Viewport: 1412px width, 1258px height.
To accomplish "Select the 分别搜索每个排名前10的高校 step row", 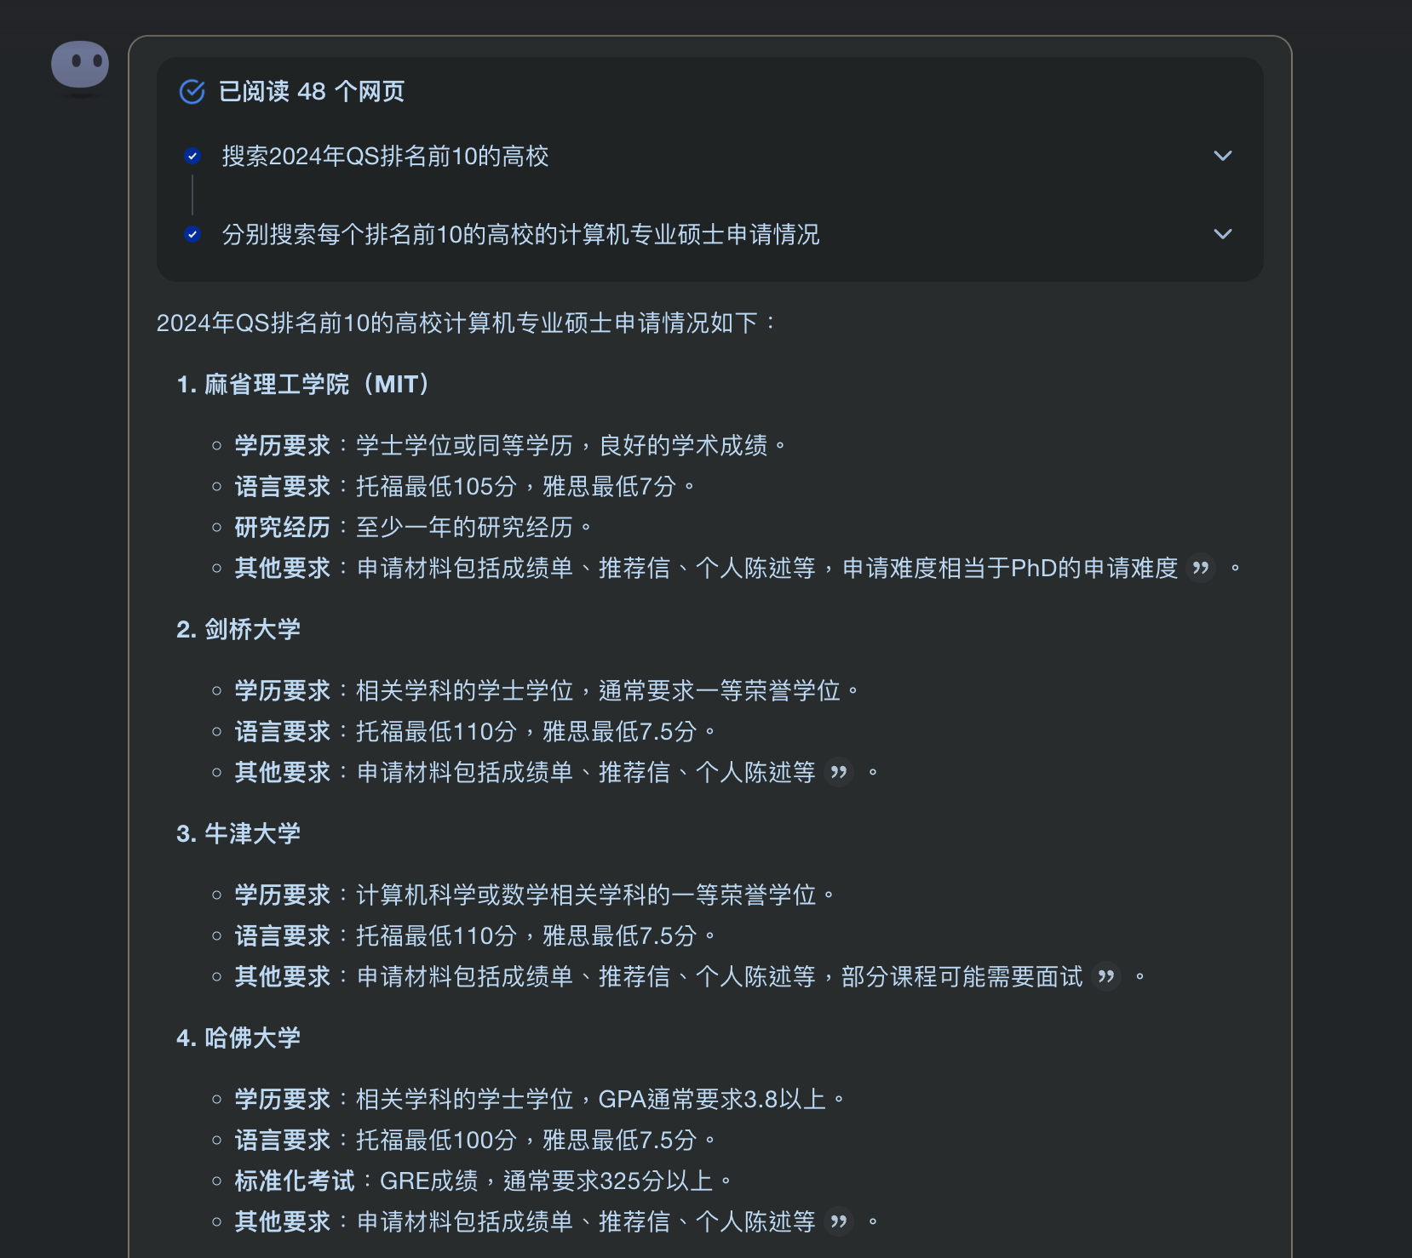I will coord(709,234).
